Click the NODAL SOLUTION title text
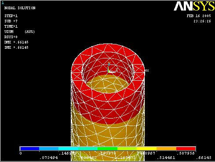Screen dimensions: 215x162 20,8
